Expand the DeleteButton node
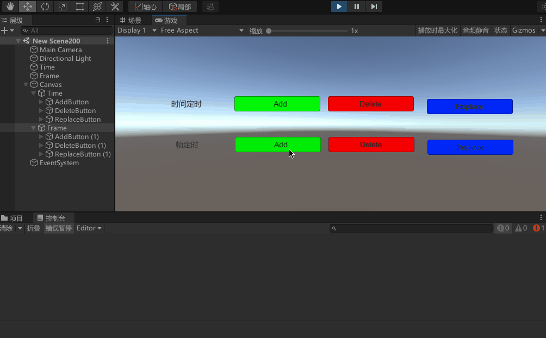The height and width of the screenshot is (338, 546). [x=41, y=111]
